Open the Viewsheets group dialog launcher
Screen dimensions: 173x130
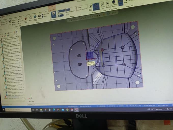142,4
